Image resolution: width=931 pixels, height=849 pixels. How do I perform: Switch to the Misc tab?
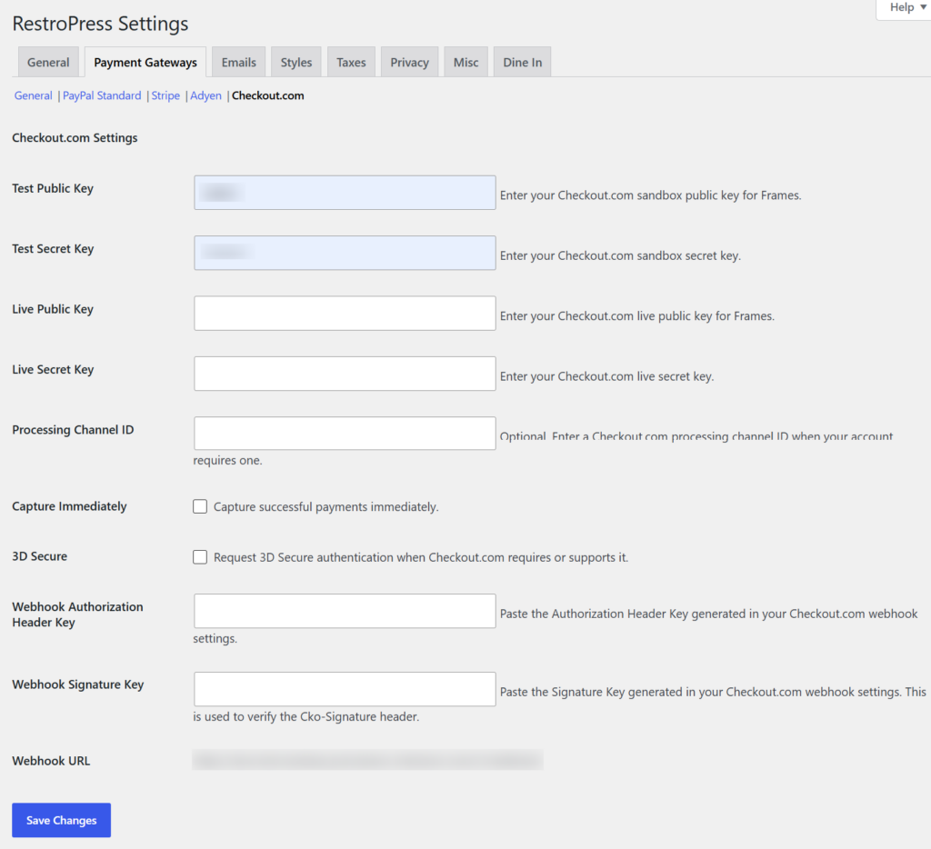466,63
